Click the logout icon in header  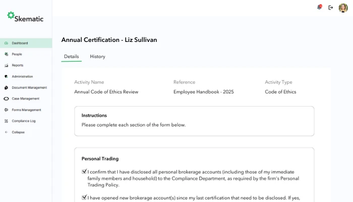pos(331,8)
